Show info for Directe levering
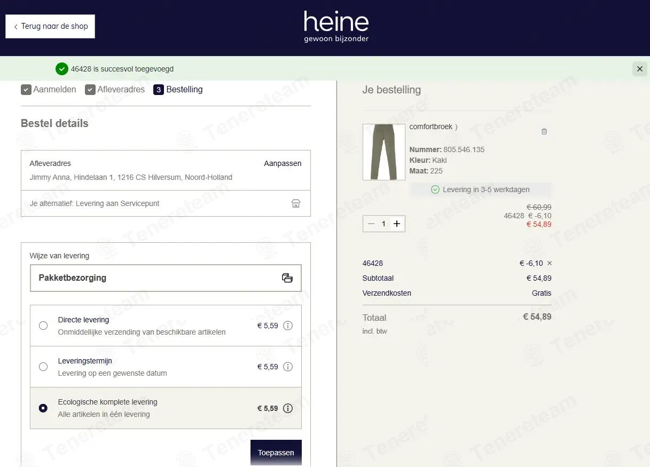 pyautogui.click(x=288, y=326)
